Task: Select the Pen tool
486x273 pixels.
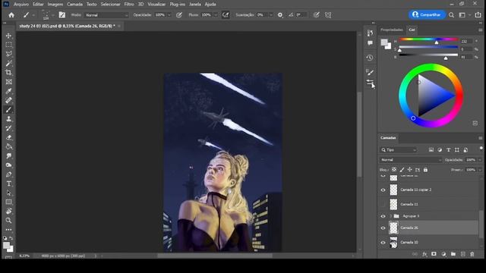Action: coord(8,174)
